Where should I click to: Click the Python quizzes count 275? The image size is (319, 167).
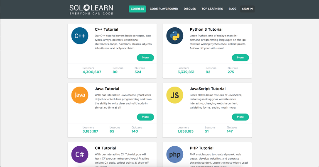click(x=231, y=72)
